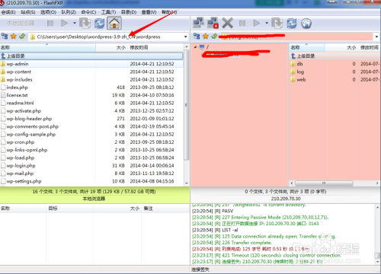This screenshot has width=381, height=274.
Task: Sort local list by 修改时间 column
Action: 155,47
